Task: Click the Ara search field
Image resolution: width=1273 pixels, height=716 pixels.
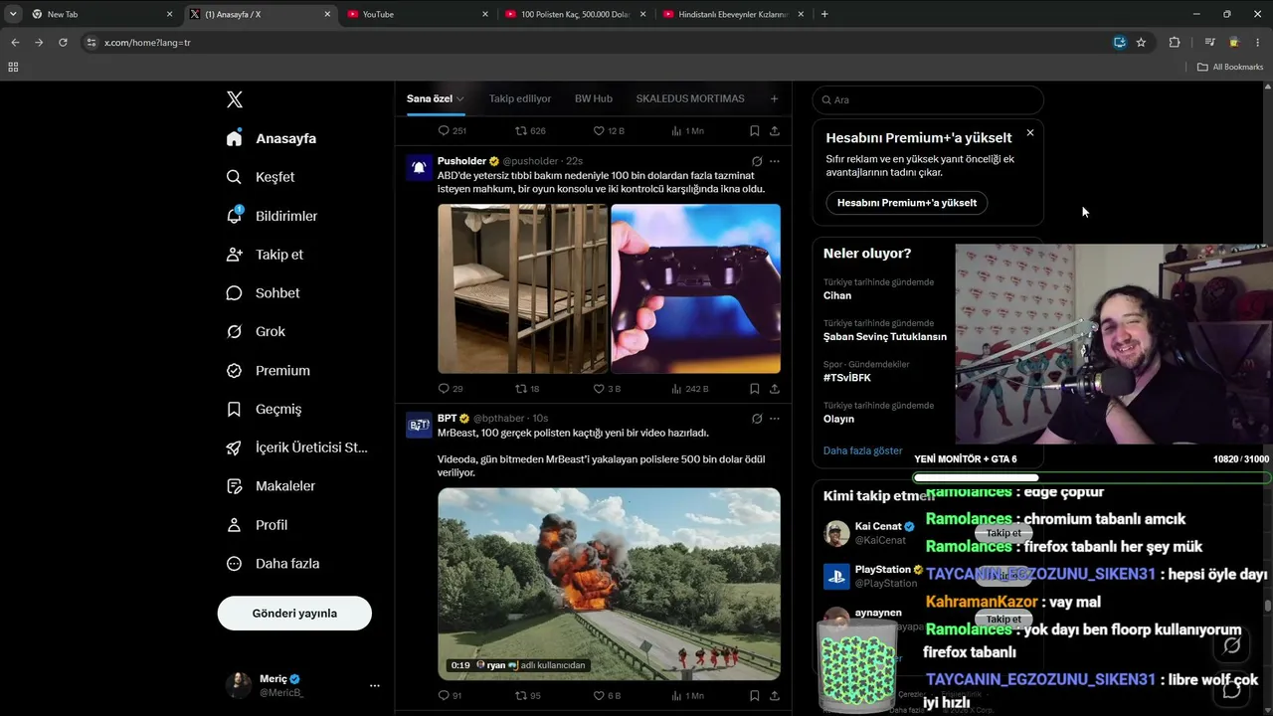Action: (x=928, y=99)
